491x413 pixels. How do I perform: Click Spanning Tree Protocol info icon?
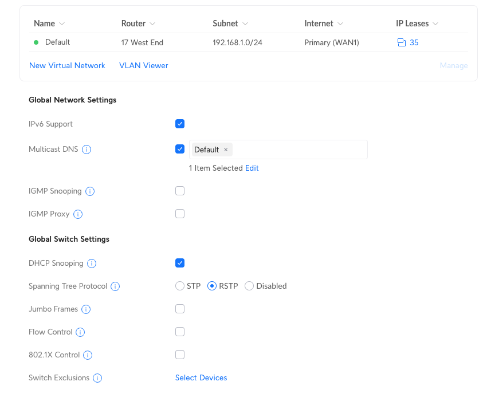click(x=115, y=286)
